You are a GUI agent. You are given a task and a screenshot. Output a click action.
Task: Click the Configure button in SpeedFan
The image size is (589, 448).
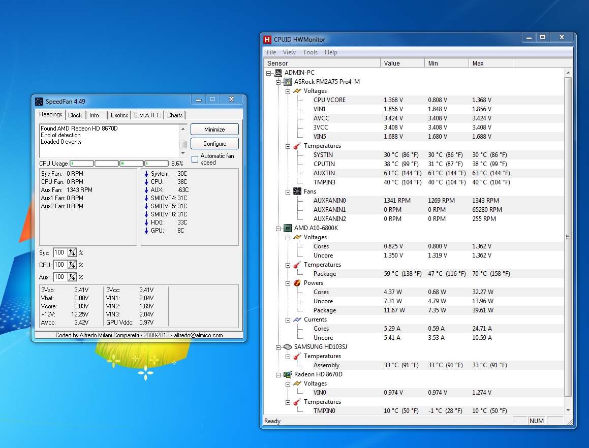pos(214,143)
